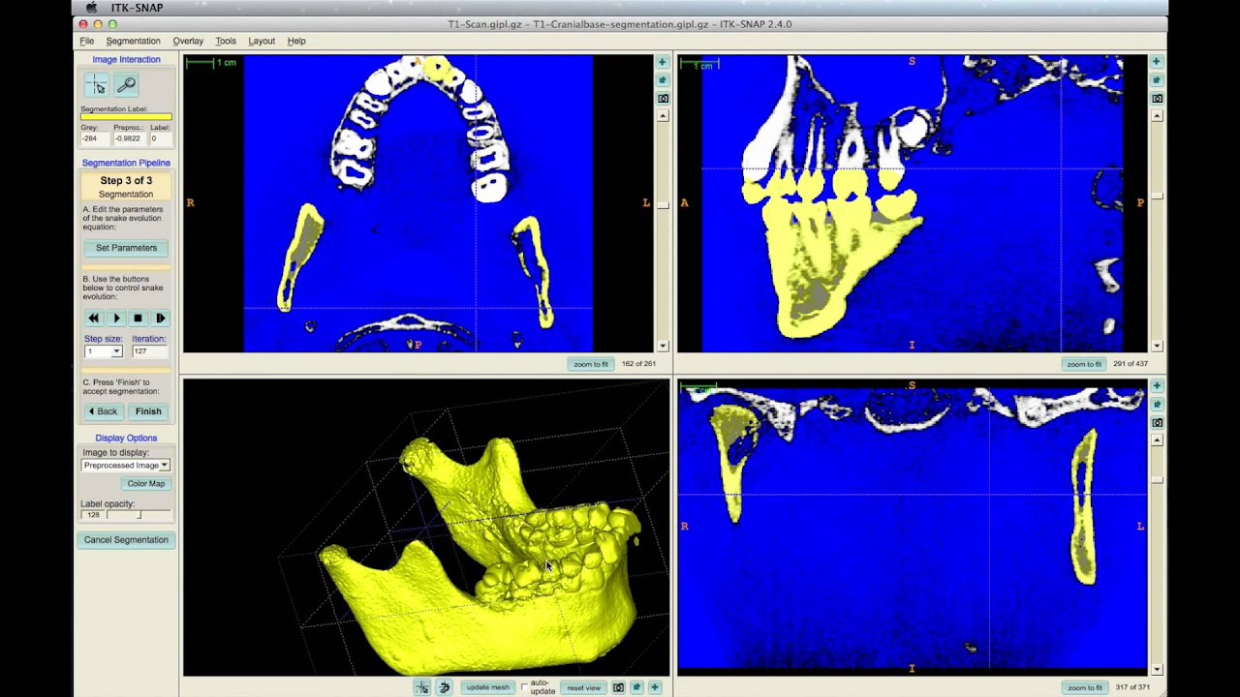Take a snapshot of the sagittal view

1157,99
